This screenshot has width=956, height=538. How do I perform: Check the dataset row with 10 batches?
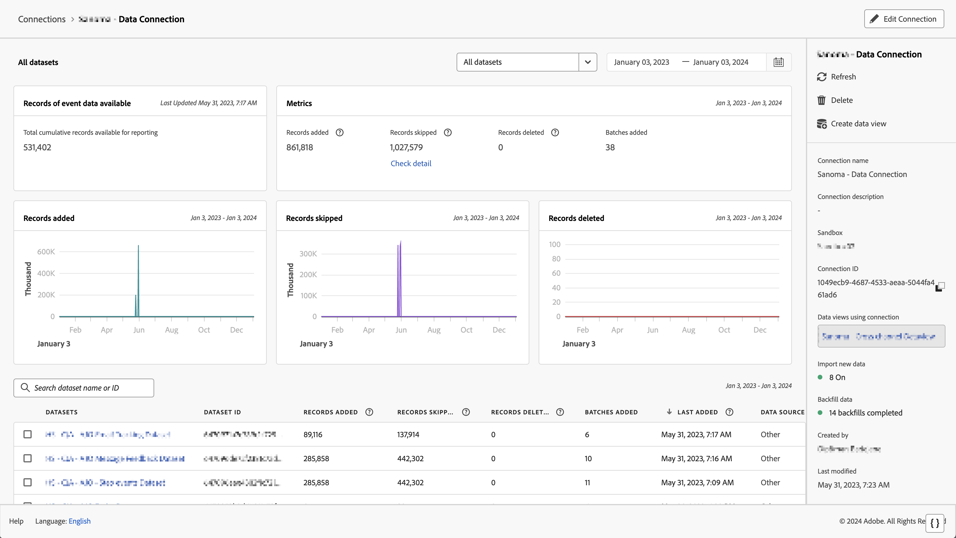click(28, 458)
